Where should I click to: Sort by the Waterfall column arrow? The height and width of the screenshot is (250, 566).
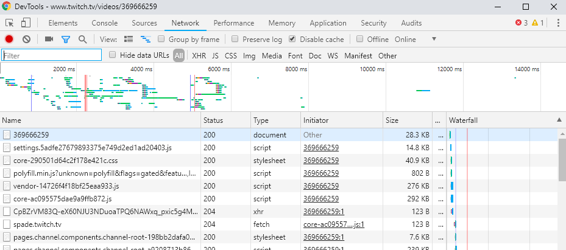pos(559,120)
